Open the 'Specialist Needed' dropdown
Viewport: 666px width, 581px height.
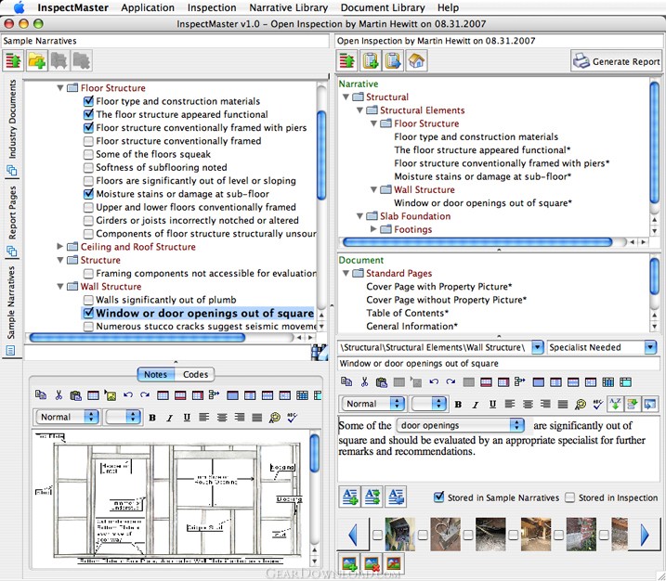(x=650, y=347)
